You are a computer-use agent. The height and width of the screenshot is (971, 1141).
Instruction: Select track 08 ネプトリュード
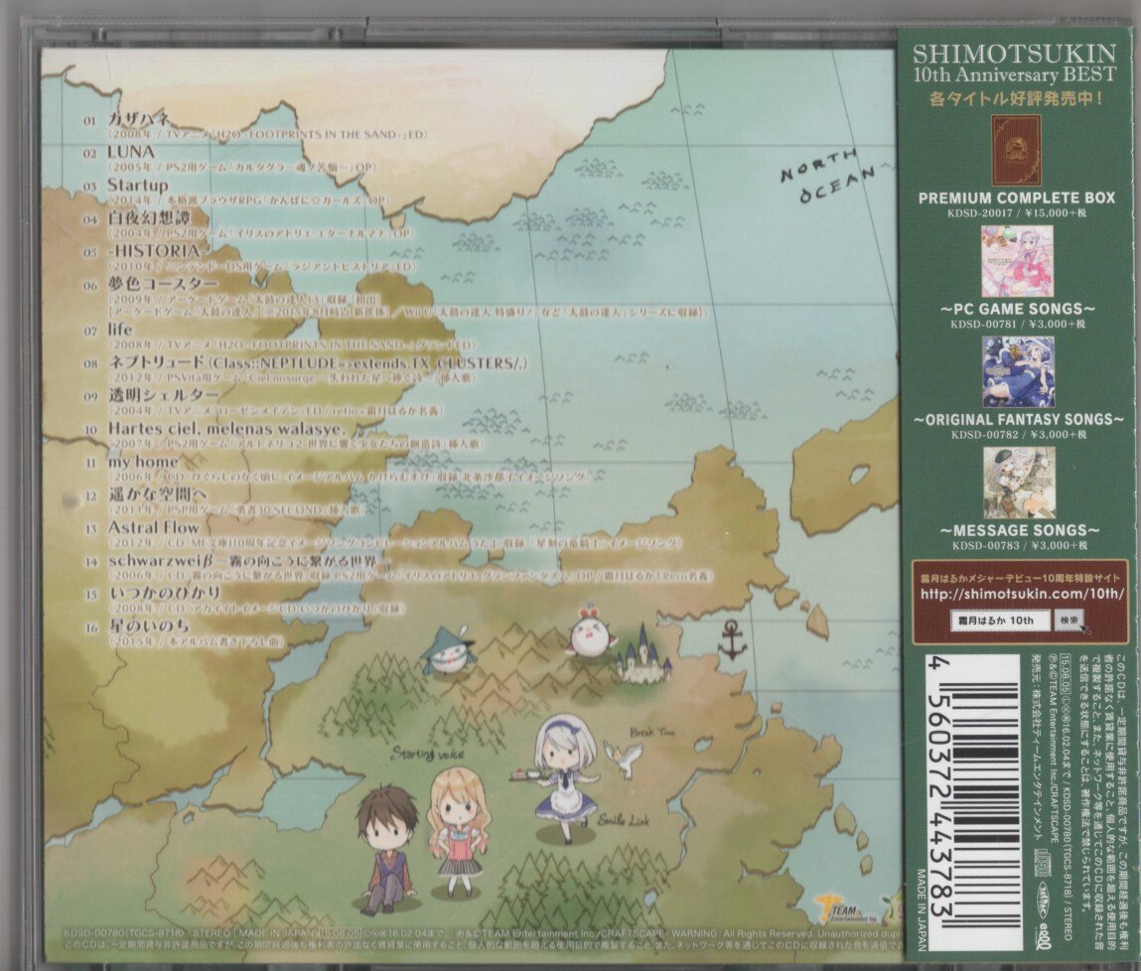tap(317, 363)
